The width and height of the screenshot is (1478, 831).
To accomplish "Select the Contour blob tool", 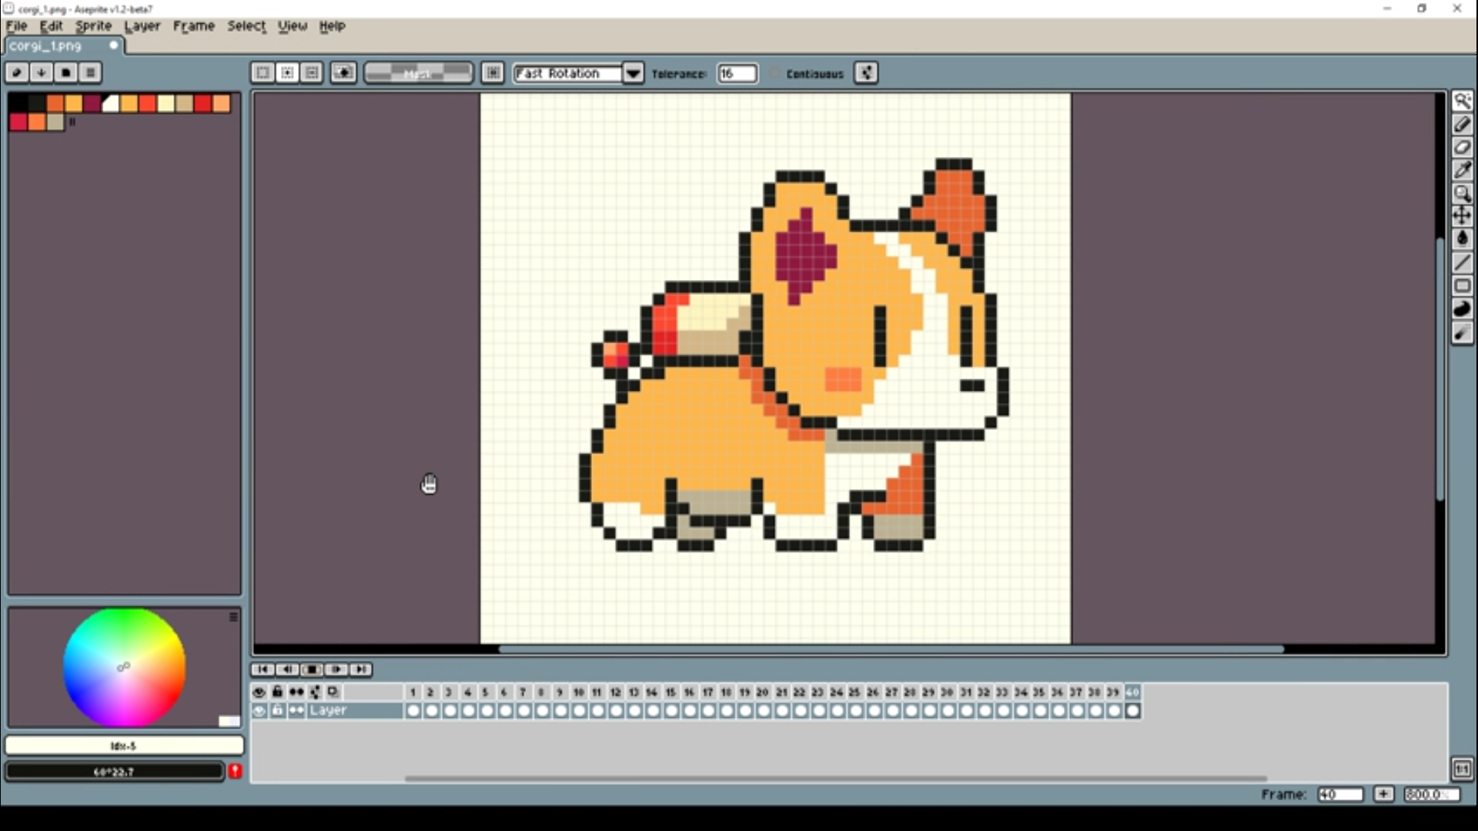I will click(x=1462, y=309).
